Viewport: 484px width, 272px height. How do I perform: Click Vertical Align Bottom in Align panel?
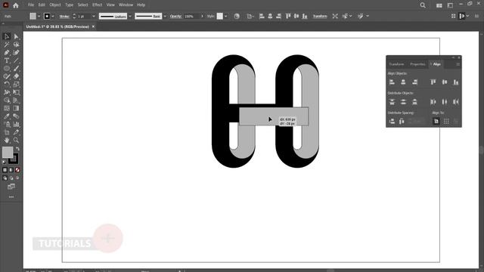point(456,82)
